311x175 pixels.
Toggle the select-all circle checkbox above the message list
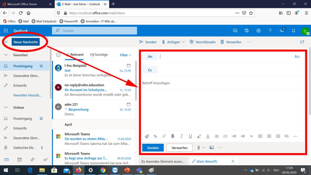[58, 55]
